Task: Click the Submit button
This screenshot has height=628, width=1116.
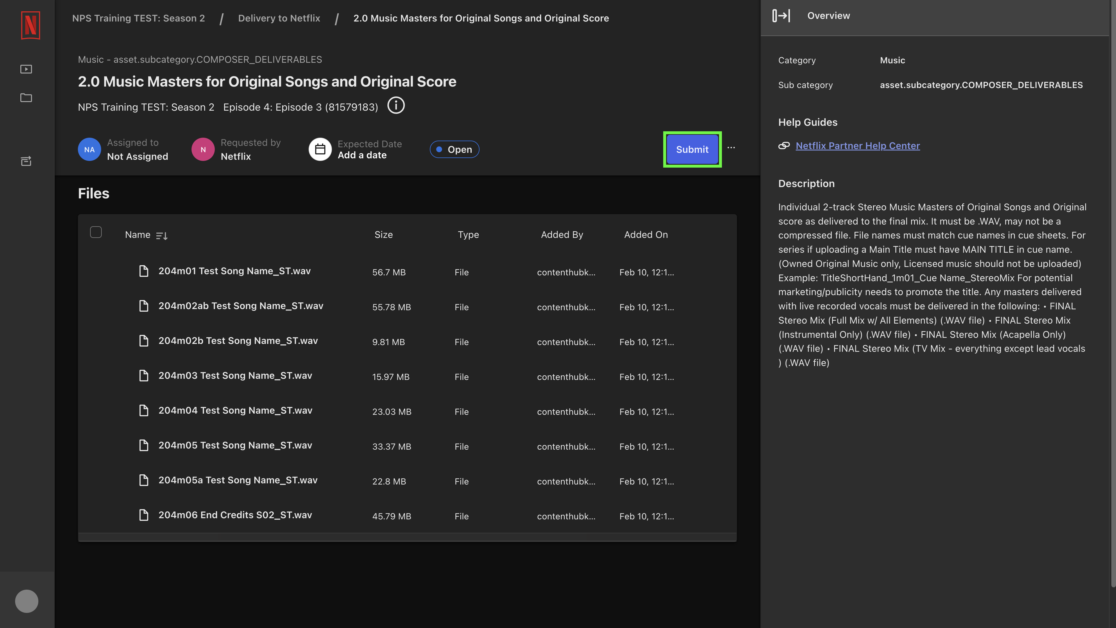Action: [692, 149]
